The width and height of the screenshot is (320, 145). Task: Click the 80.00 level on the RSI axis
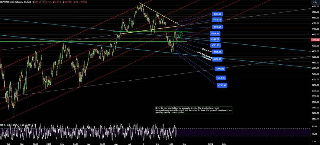point(315,127)
